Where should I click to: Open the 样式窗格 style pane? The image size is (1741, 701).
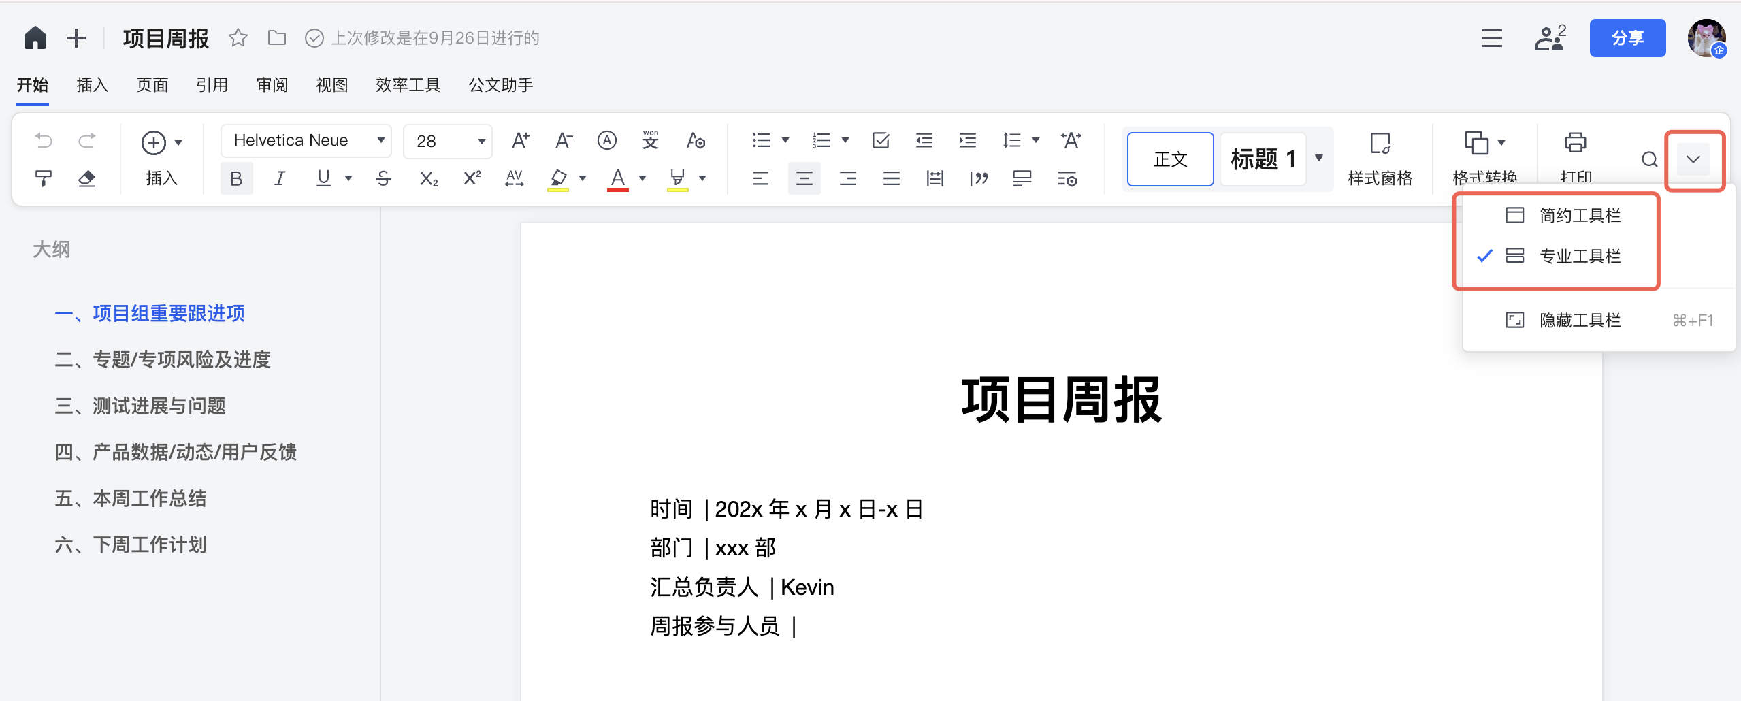click(1380, 160)
